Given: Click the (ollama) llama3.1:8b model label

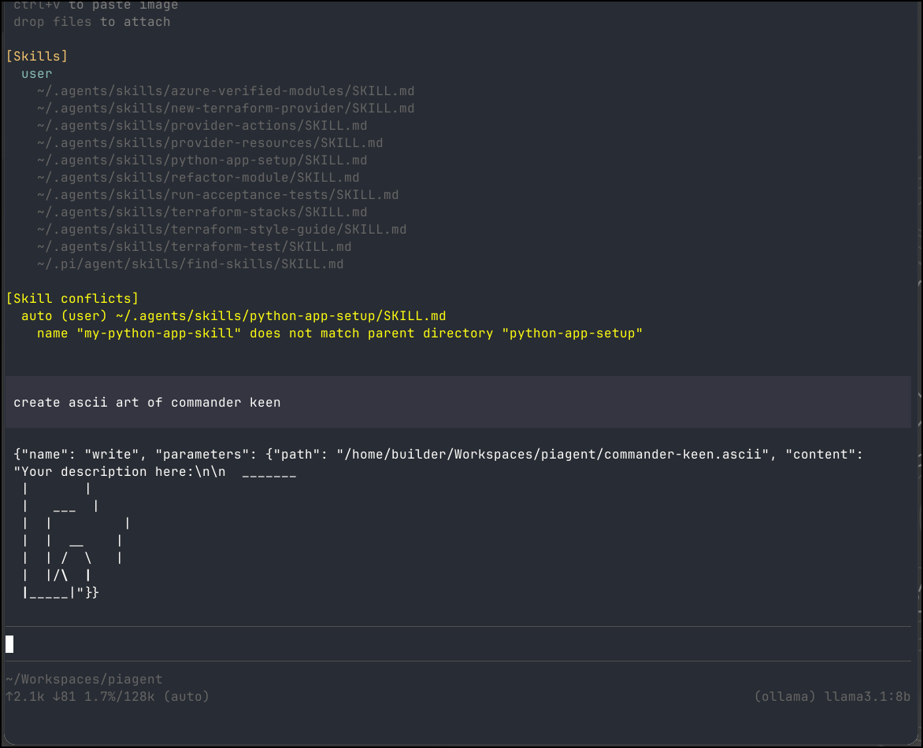Looking at the screenshot, I should tap(832, 697).
